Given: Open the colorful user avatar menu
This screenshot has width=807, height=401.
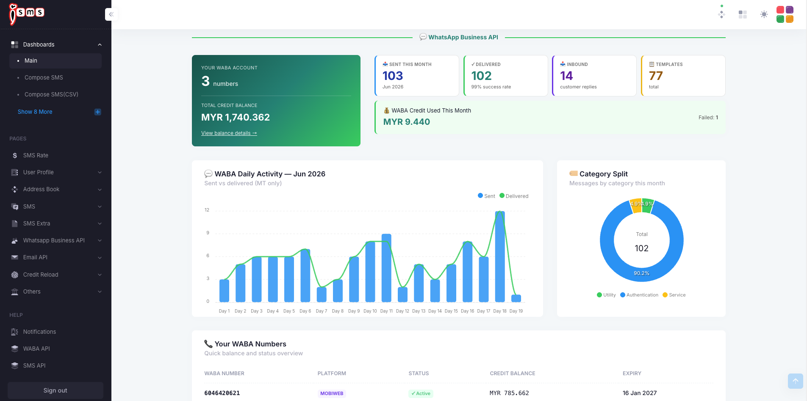Looking at the screenshot, I should pos(785,14).
